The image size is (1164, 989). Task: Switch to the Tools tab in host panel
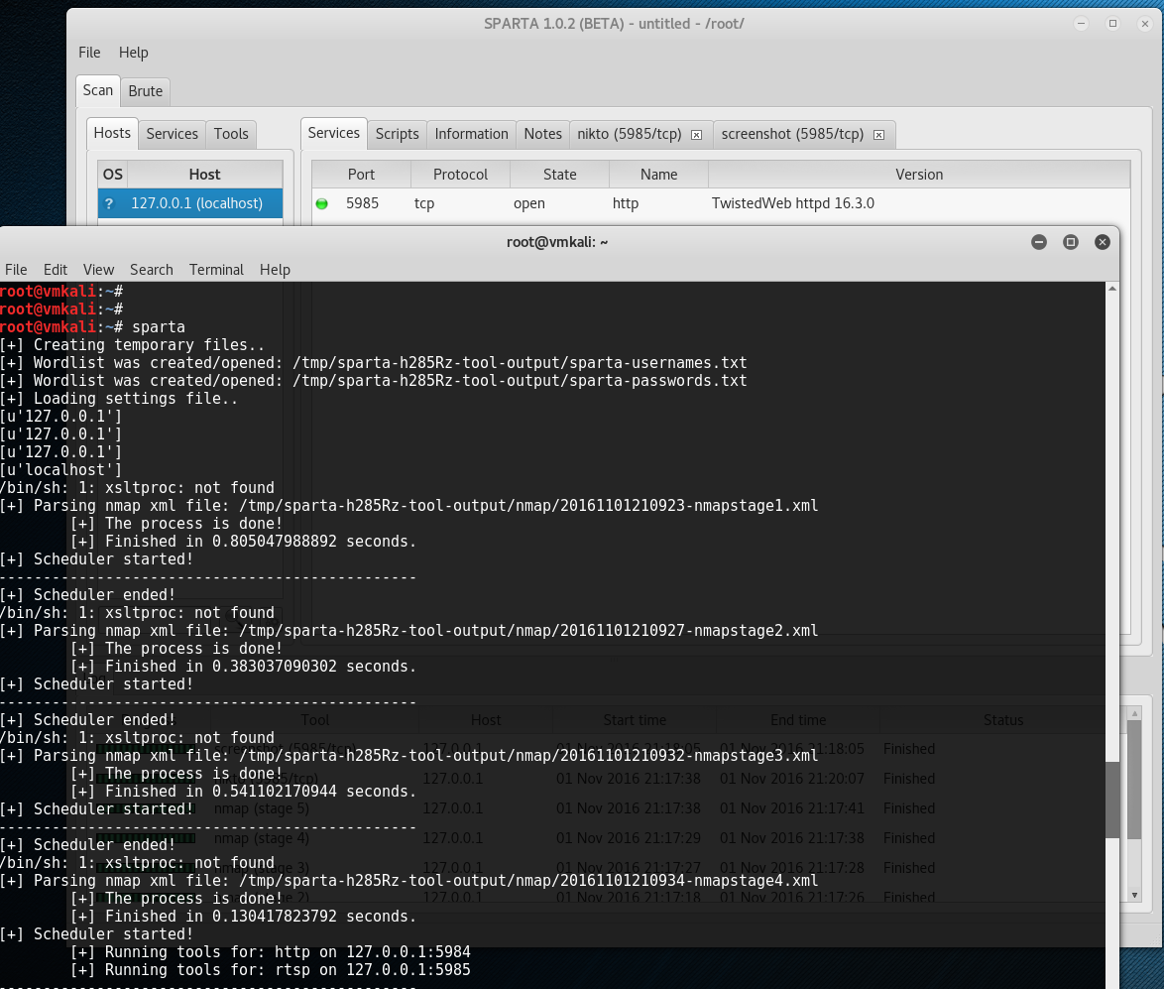tap(231, 134)
